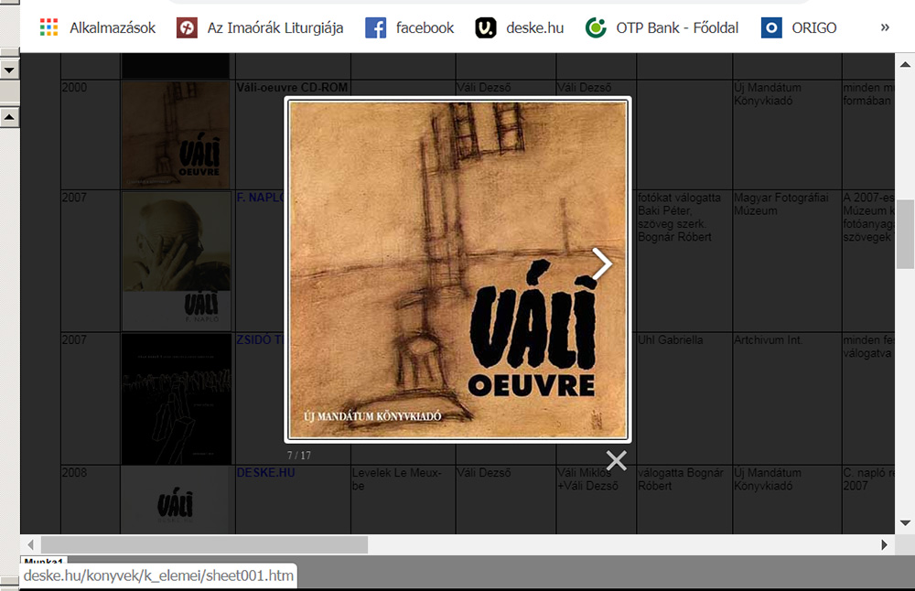Click the left frame down arrow button

click(9, 70)
